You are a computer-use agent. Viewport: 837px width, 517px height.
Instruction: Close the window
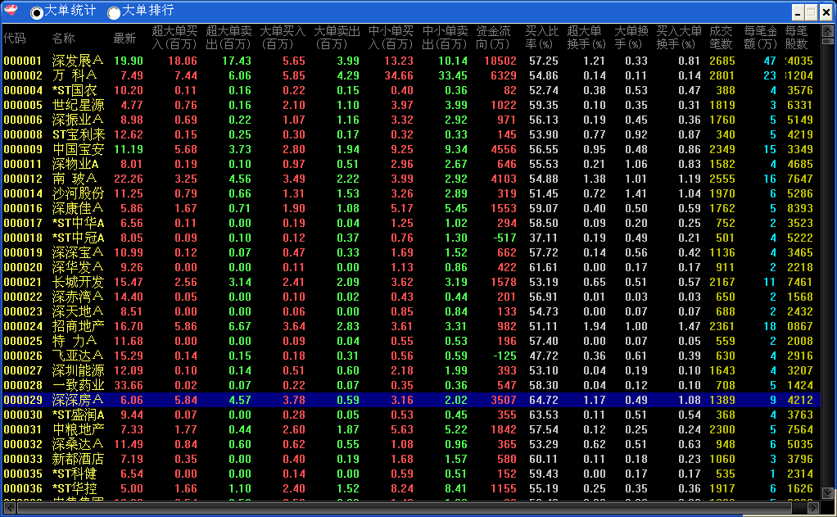pos(826,11)
